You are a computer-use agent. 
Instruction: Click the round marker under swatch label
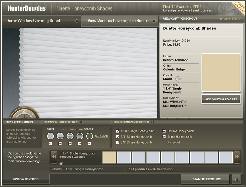(61, 164)
